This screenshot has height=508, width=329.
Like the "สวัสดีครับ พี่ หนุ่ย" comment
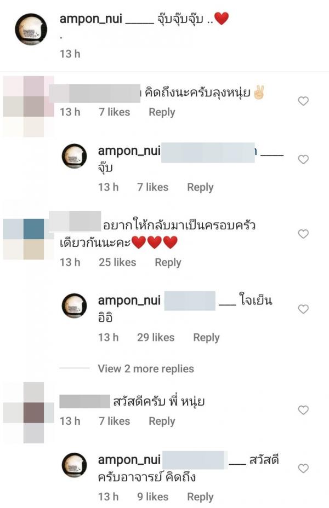(303, 410)
